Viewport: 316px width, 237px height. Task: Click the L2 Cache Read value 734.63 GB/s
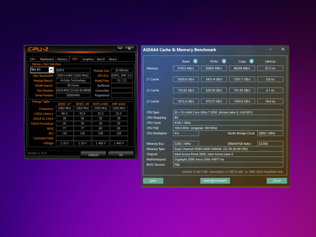(186, 90)
